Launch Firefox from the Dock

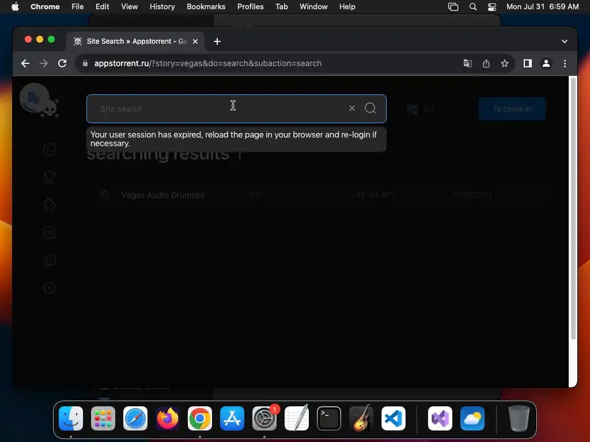(168, 418)
